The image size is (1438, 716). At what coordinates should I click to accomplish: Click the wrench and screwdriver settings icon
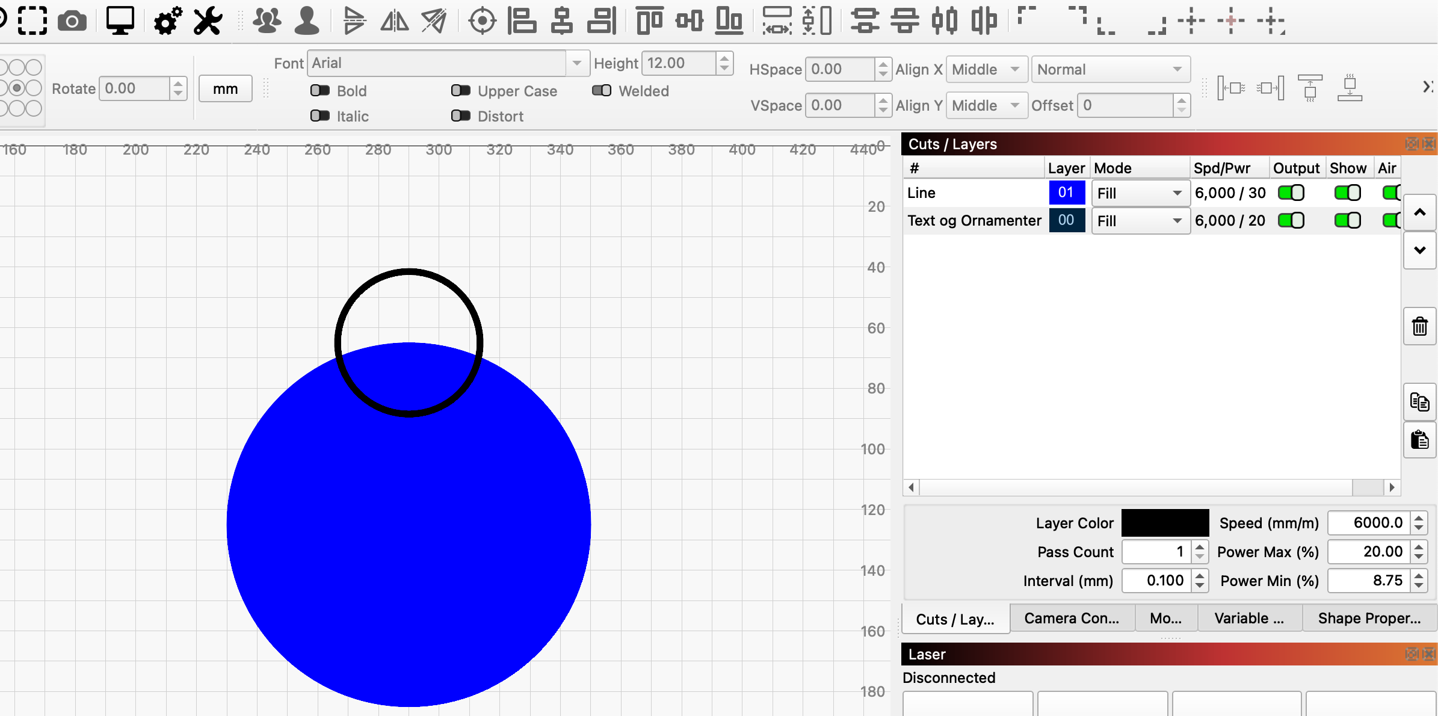pos(208,22)
